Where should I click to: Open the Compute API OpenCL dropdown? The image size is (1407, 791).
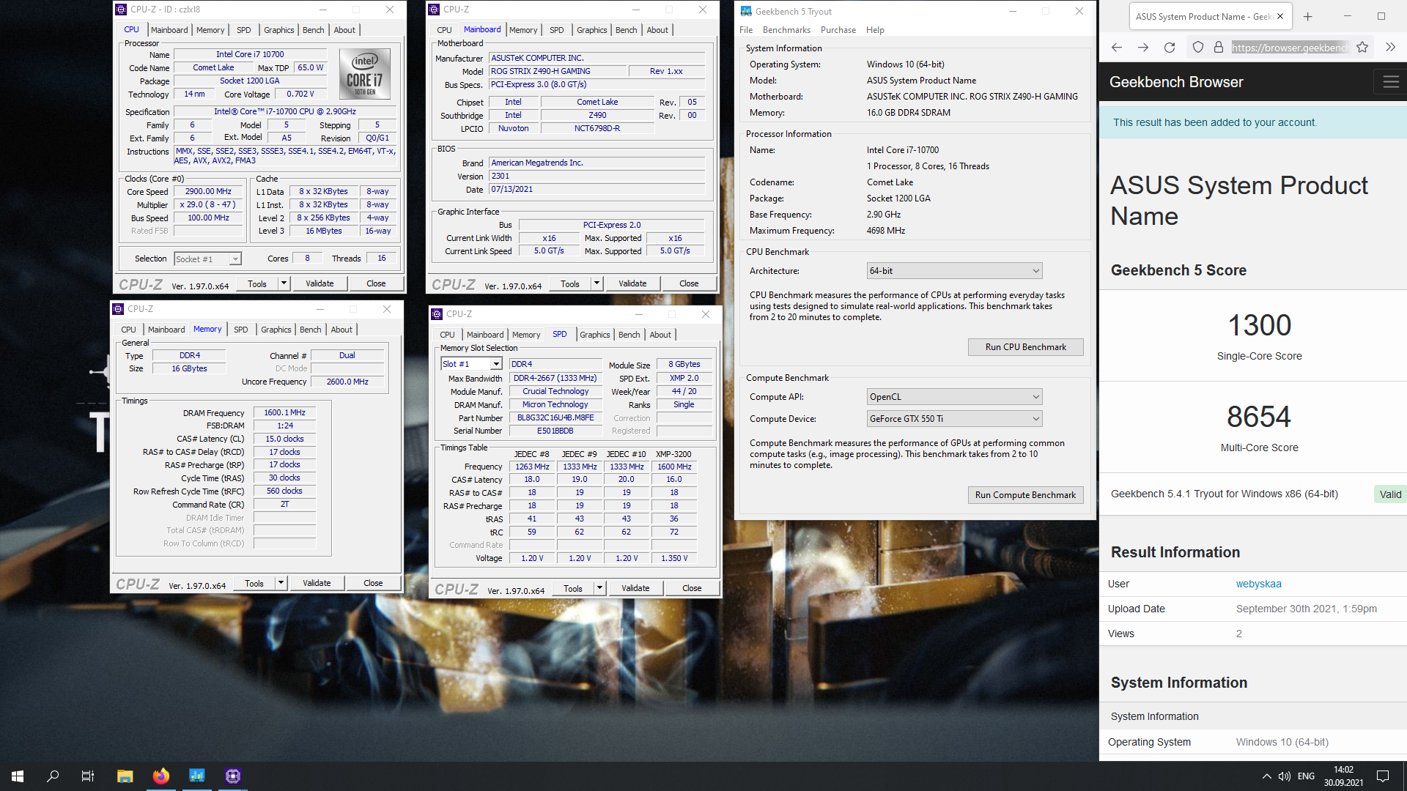point(954,397)
